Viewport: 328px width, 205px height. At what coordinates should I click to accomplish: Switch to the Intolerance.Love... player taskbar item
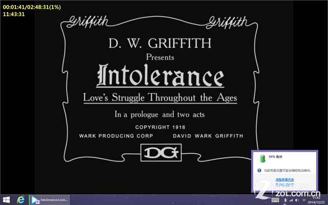tap(49, 200)
